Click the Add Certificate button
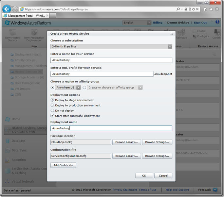This screenshot has width=224, height=197. coord(63,165)
